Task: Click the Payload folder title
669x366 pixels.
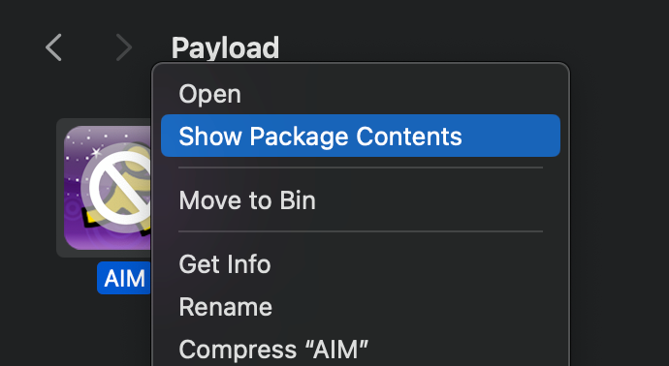Action: point(225,47)
